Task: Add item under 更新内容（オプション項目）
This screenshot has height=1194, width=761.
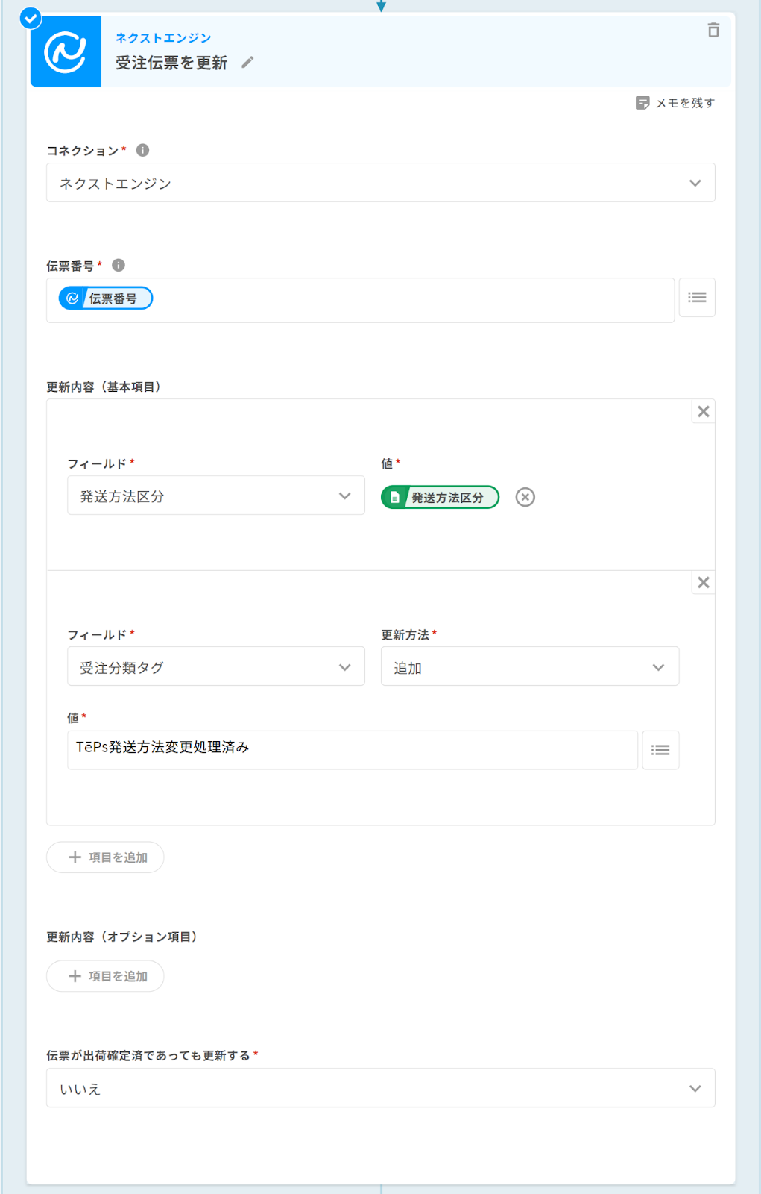Action: point(105,976)
